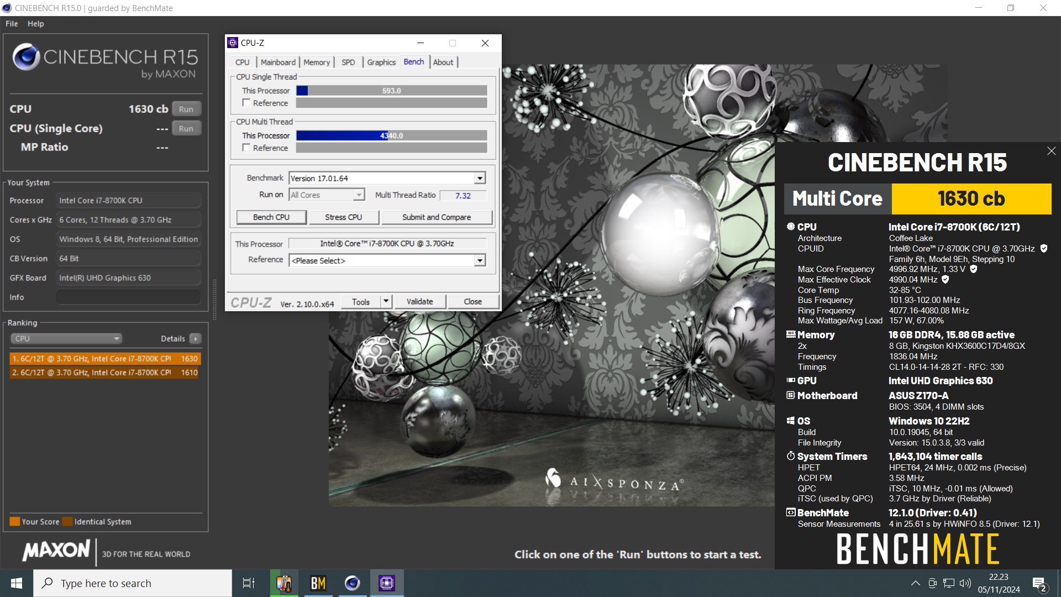
Task: Click the OS Windows section icon
Action: [791, 421]
